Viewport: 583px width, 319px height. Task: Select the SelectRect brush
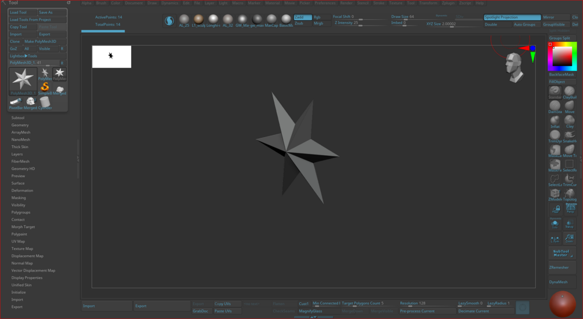569,166
